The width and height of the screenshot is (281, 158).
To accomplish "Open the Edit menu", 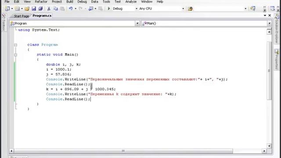I will coord(17,2).
